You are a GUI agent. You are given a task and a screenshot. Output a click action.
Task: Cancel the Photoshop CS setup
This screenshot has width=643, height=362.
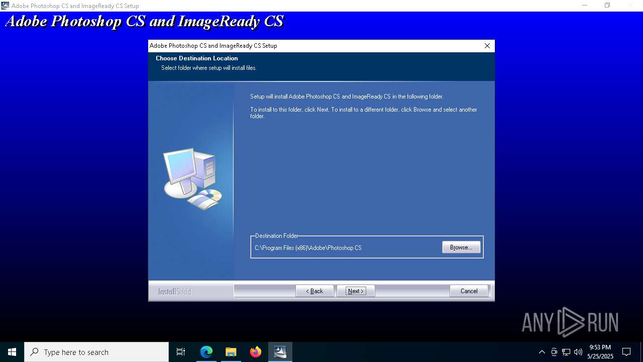(x=469, y=291)
